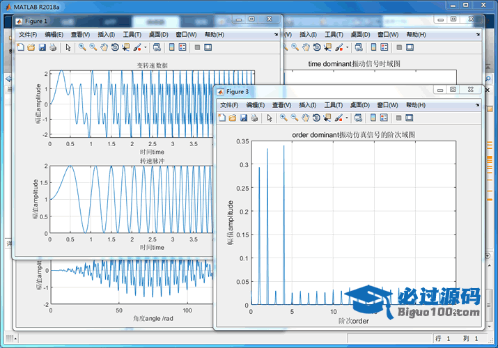The width and height of the screenshot is (498, 348).
Task: Activate Rotate 3D tool in background Figure 2
Action: [x=317, y=47]
